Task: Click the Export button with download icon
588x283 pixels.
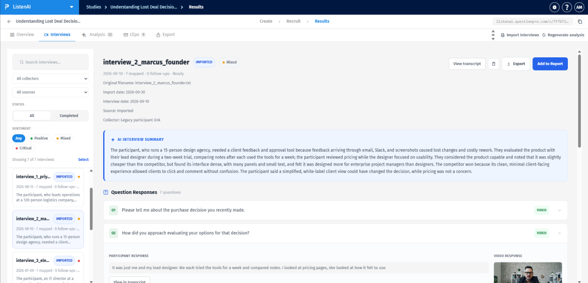Action: click(x=516, y=64)
